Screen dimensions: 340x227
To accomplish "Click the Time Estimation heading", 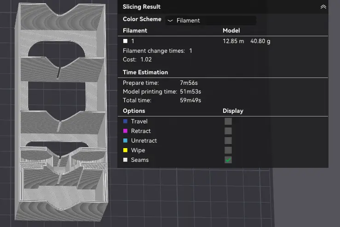I will pyautogui.click(x=145, y=72).
